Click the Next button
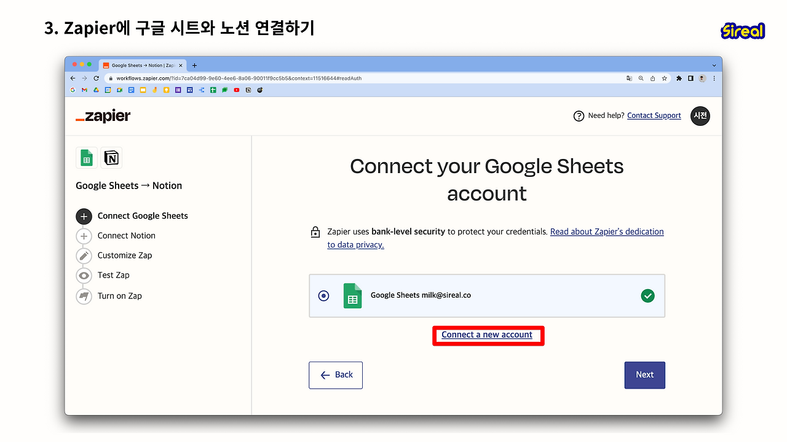787x442 pixels. pyautogui.click(x=645, y=375)
